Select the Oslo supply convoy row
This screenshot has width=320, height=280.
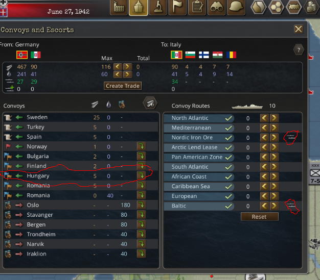pyautogui.click(x=81, y=205)
